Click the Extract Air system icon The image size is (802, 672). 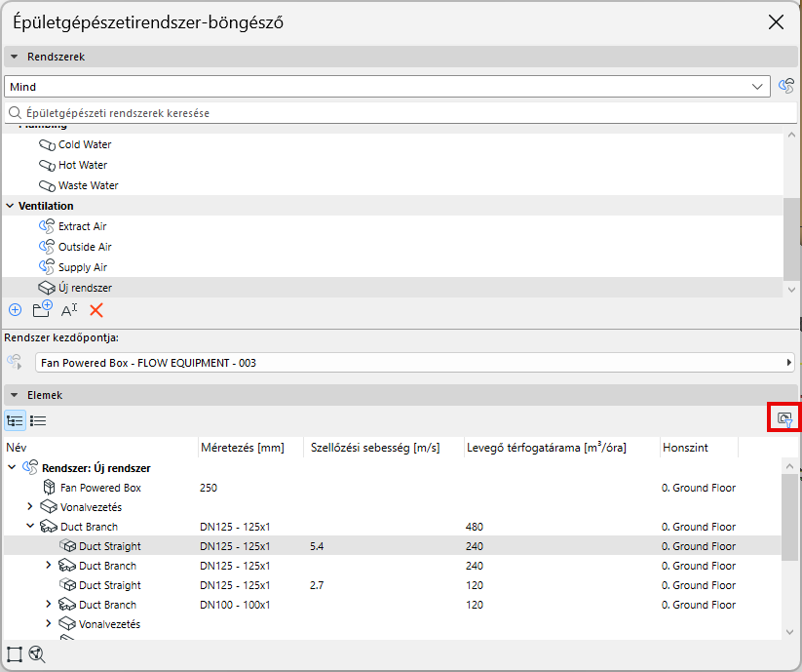click(47, 226)
